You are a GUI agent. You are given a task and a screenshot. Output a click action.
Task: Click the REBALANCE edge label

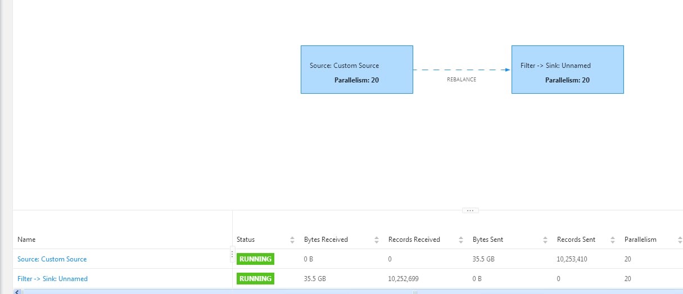click(461, 80)
